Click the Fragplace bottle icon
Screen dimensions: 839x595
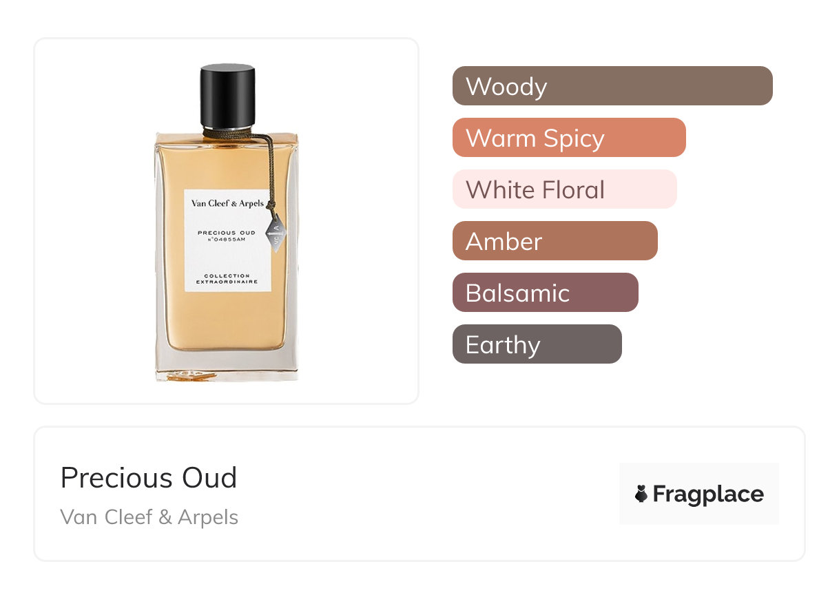tap(641, 494)
